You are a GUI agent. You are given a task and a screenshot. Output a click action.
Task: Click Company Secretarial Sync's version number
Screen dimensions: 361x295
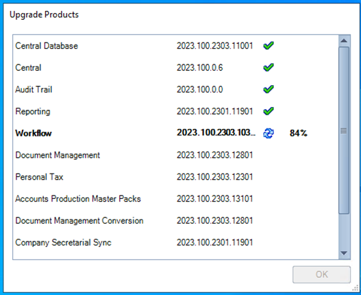click(x=215, y=242)
